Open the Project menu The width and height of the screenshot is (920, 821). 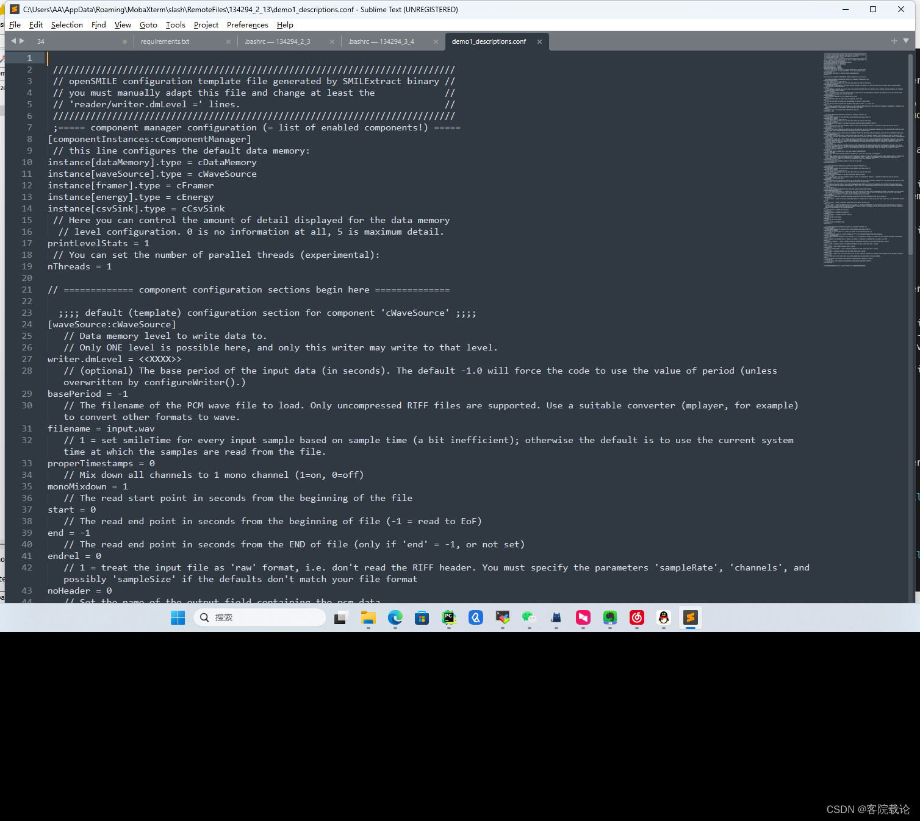pos(206,25)
